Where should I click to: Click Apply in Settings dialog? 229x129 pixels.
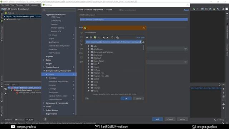tap(182, 119)
